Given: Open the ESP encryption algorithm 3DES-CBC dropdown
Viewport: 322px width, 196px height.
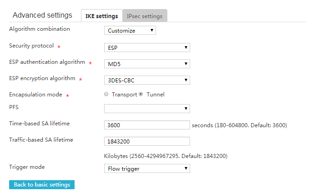Looking at the screenshot, I should click(x=147, y=80).
